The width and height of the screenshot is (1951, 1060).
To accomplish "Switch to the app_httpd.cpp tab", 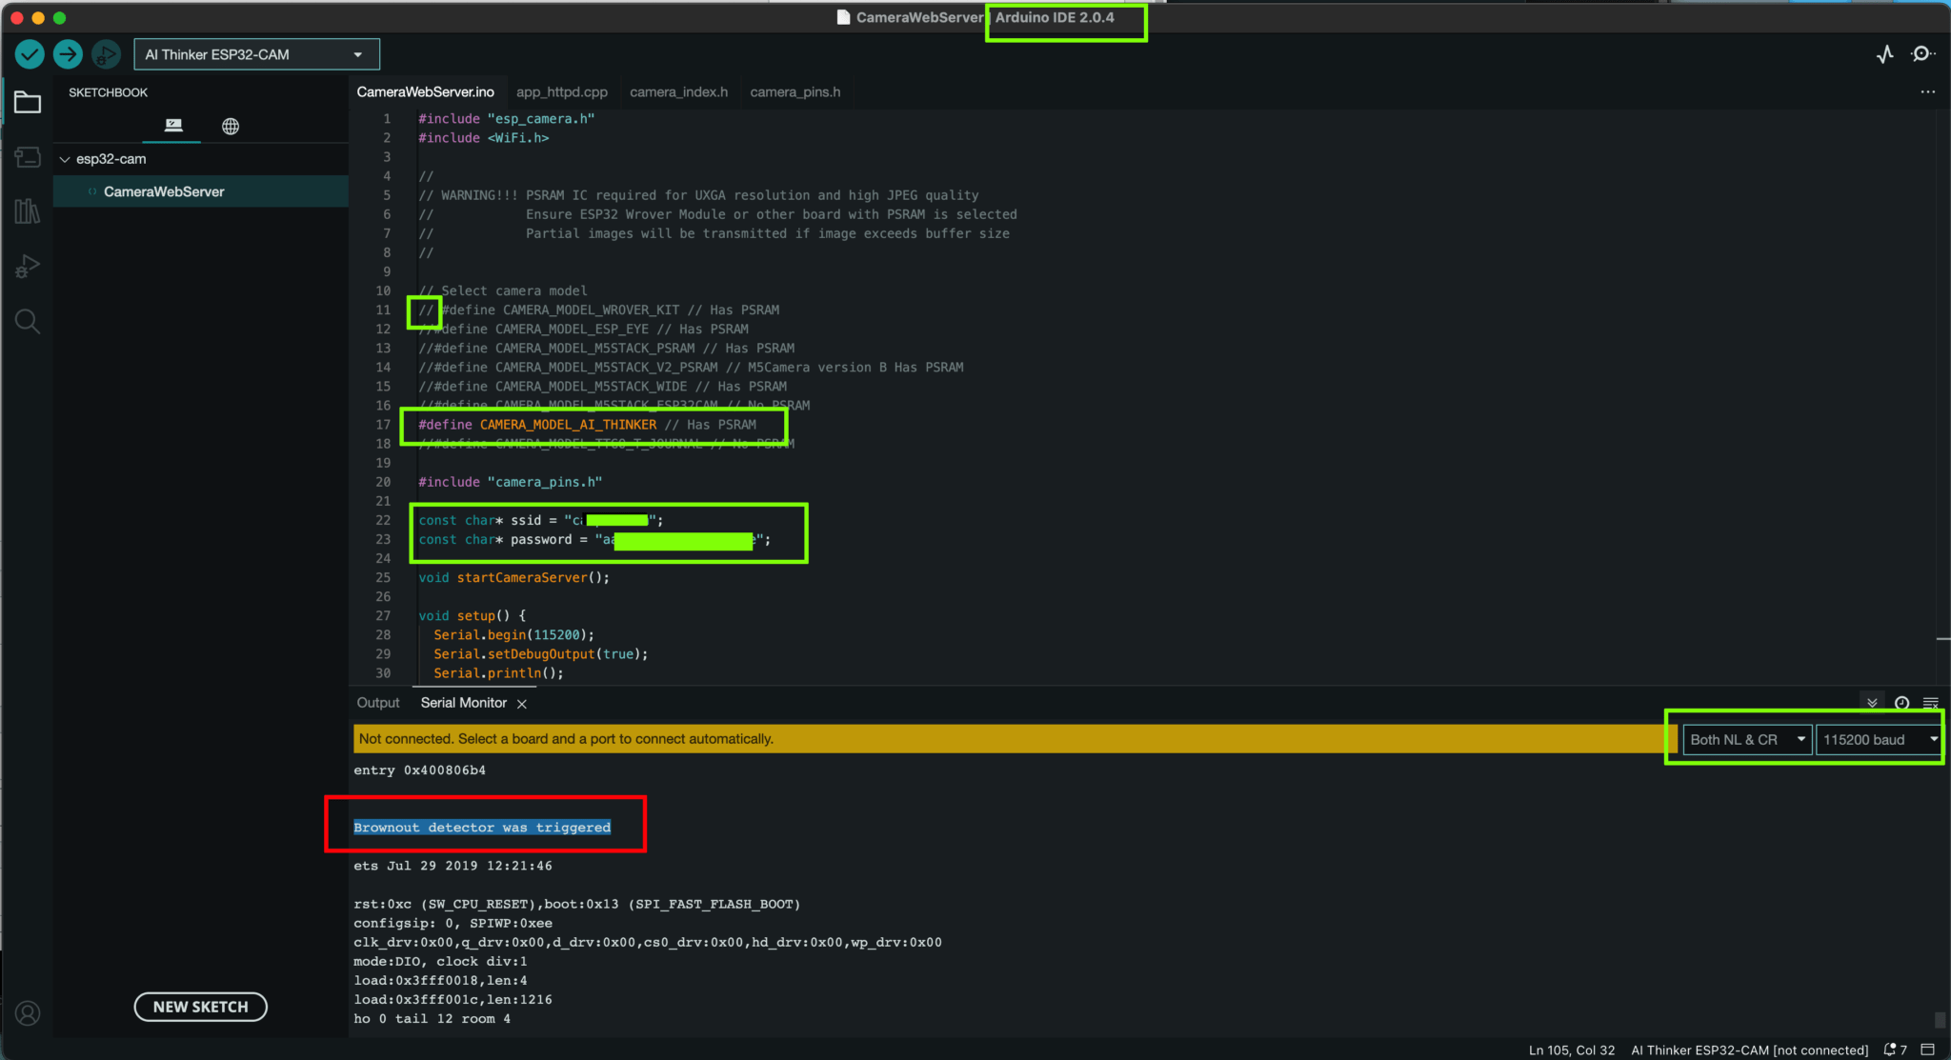I will (x=561, y=91).
